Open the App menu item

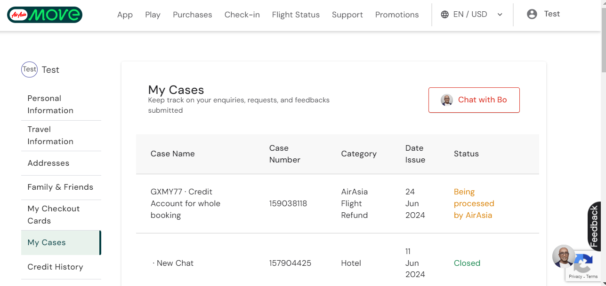pyautogui.click(x=125, y=15)
